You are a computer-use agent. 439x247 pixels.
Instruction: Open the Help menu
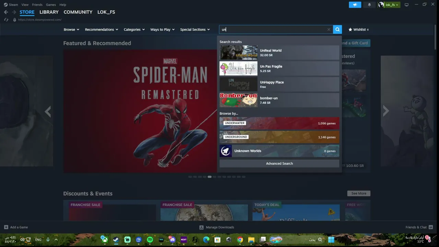click(63, 5)
